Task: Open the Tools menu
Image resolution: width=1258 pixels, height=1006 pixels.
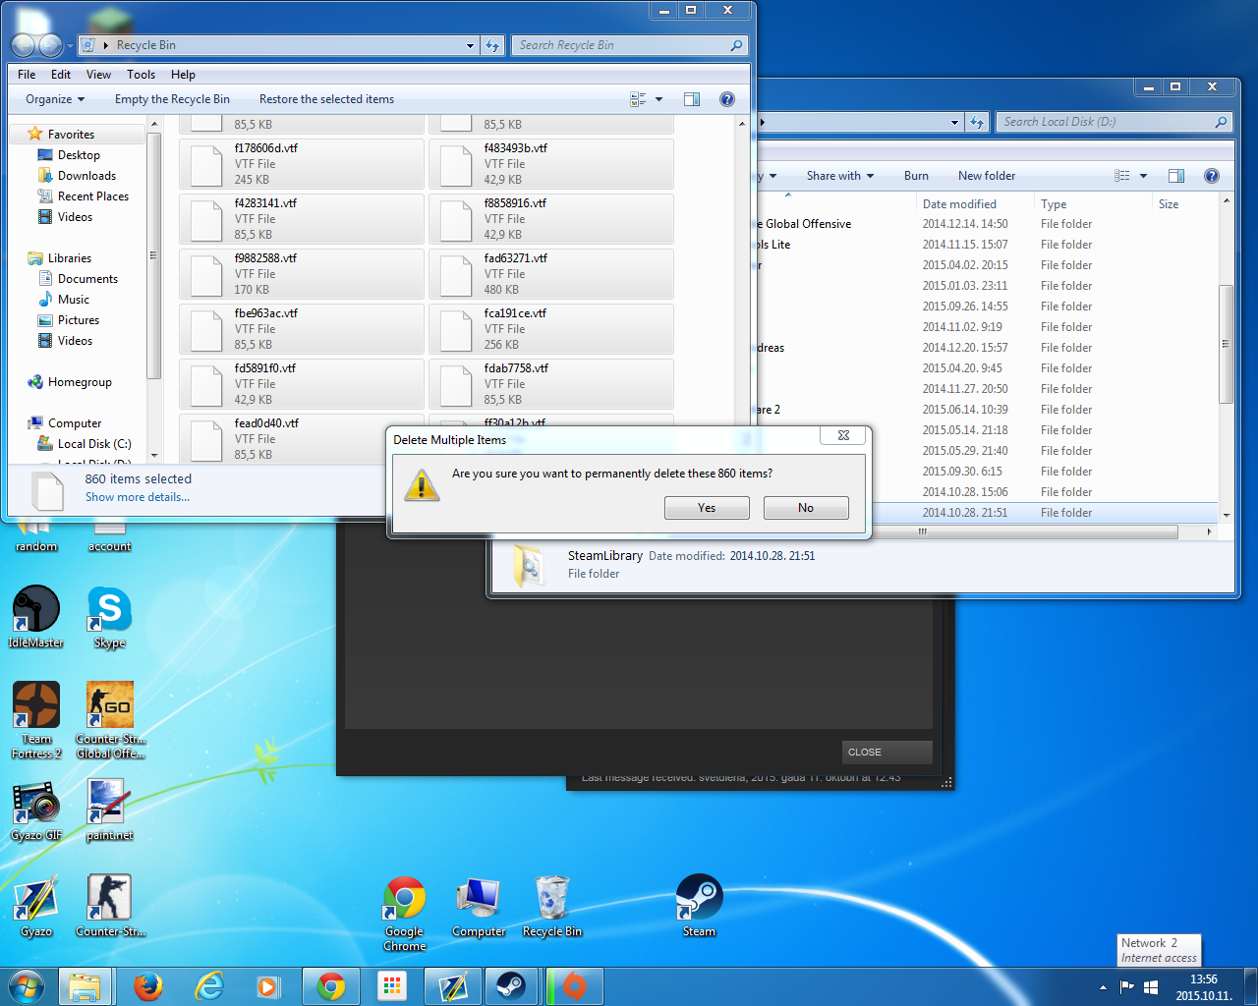Action: pyautogui.click(x=141, y=75)
